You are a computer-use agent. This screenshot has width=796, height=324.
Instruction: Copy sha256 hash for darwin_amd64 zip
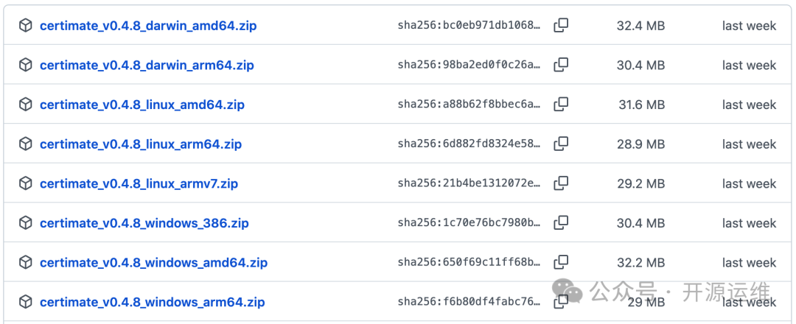point(561,25)
